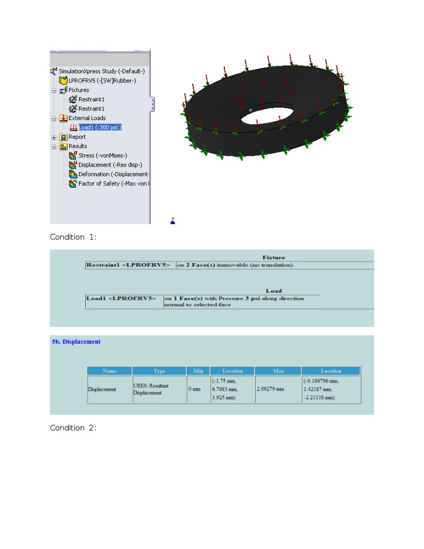The width and height of the screenshot is (424, 549).
Task: Open Stress (-vonMises-) result
Action: click(102, 156)
